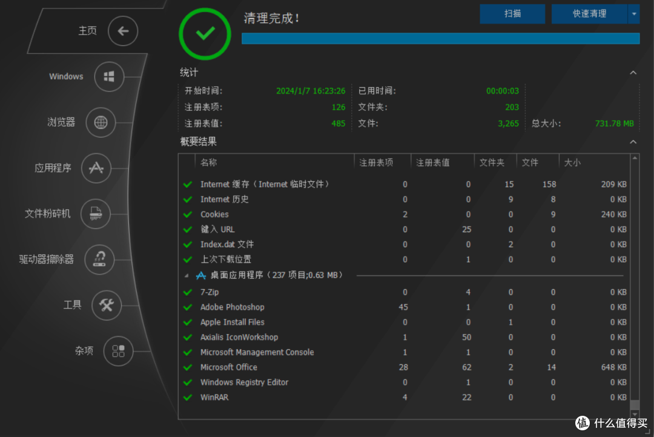
Task: Click checkmark next to Apple Install Files
Action: tap(188, 322)
